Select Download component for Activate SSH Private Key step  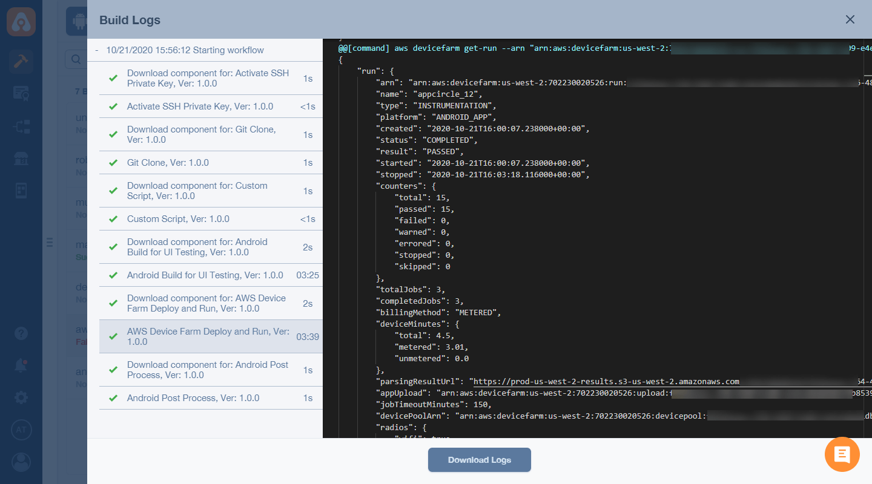coord(211,78)
